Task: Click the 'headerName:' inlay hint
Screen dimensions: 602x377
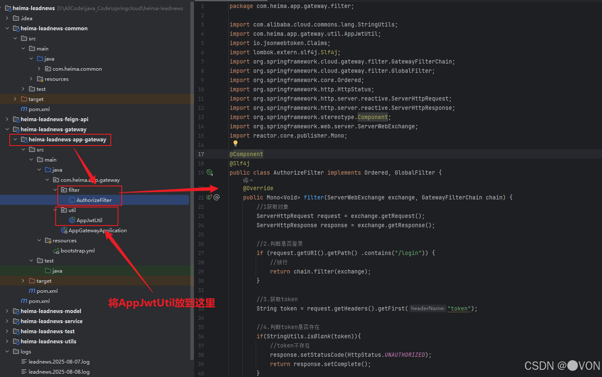Action: (428, 308)
